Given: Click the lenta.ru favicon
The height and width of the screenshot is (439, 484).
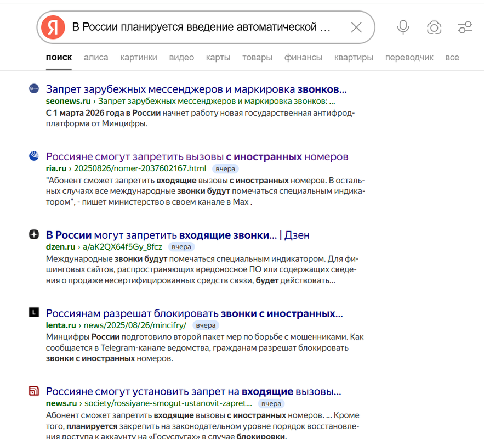Looking at the screenshot, I should [x=34, y=313].
